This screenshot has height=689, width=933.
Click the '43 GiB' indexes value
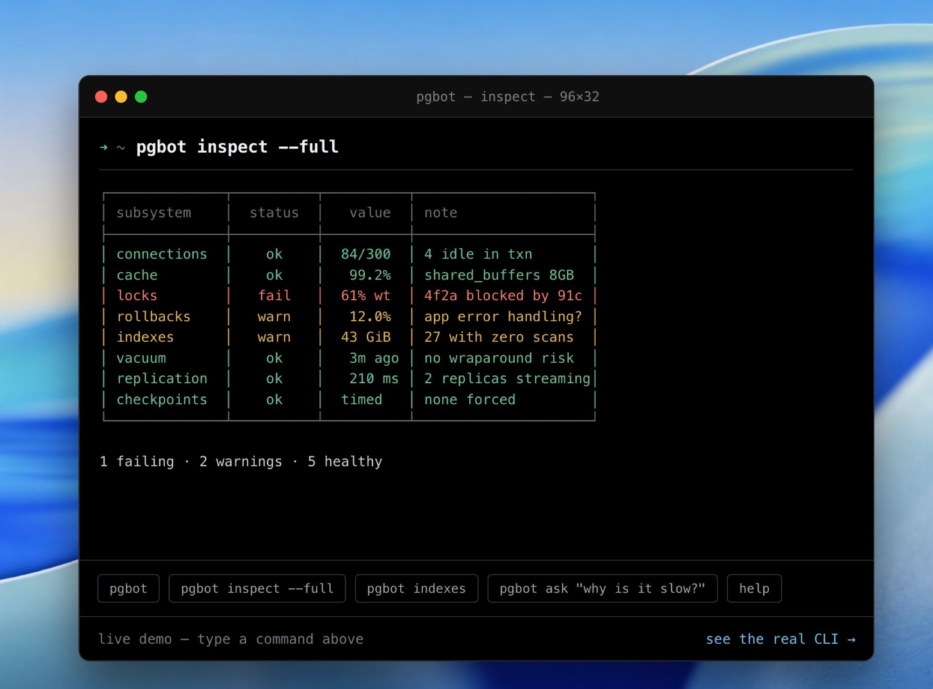click(366, 337)
